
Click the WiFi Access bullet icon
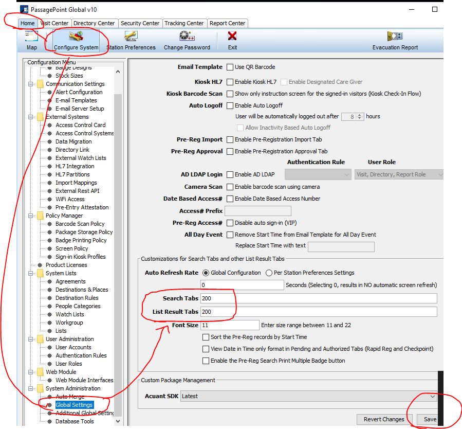click(49, 199)
